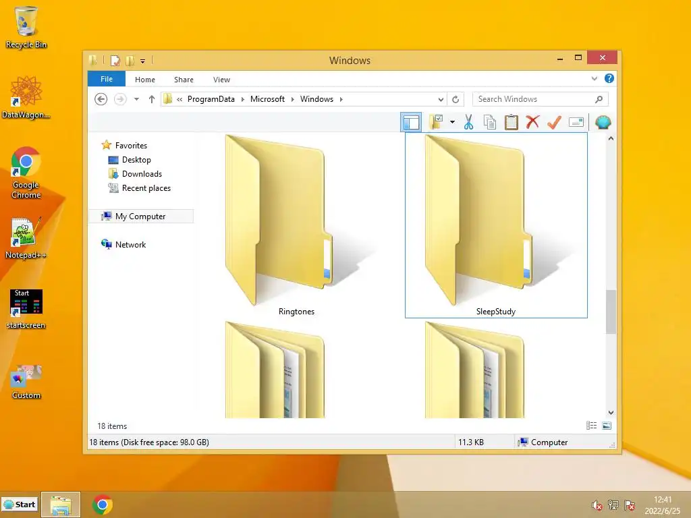Viewport: 691px width, 518px height.
Task: Click the Windows breadcrumb segment
Action: click(x=317, y=99)
